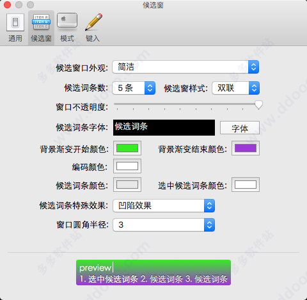Click the gradient preview candidate bar
The width and height of the screenshot is (307, 300).
coord(153,272)
